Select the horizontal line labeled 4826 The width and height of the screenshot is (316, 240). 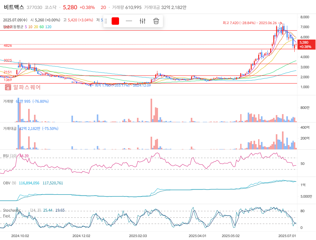click(x=148, y=49)
